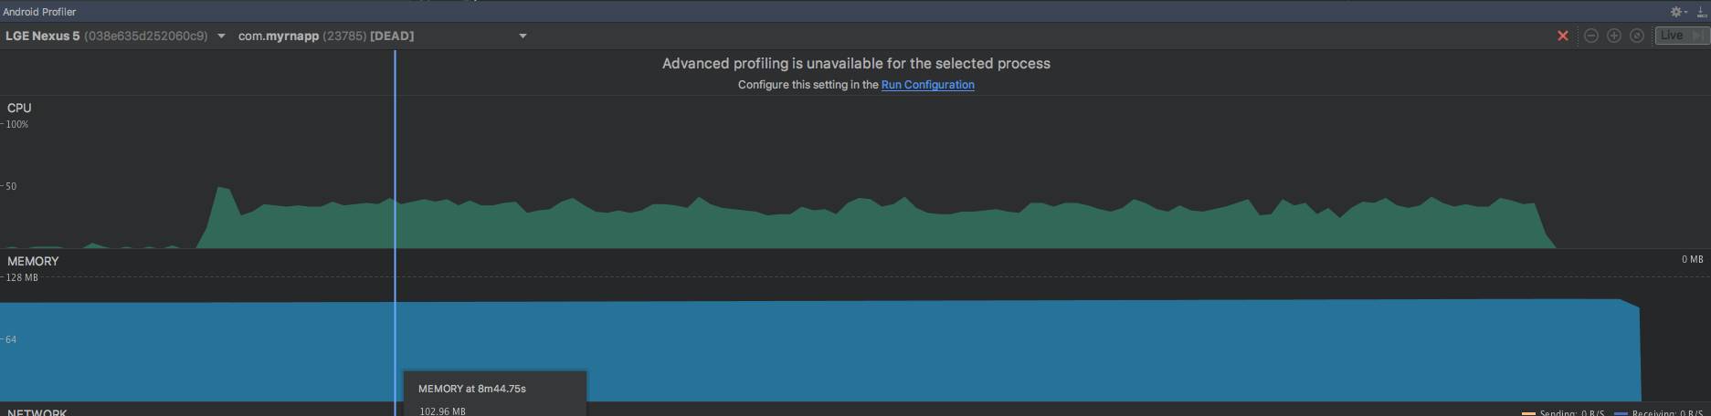Open the Run Configuration link
This screenshot has width=1711, height=416.
(927, 85)
